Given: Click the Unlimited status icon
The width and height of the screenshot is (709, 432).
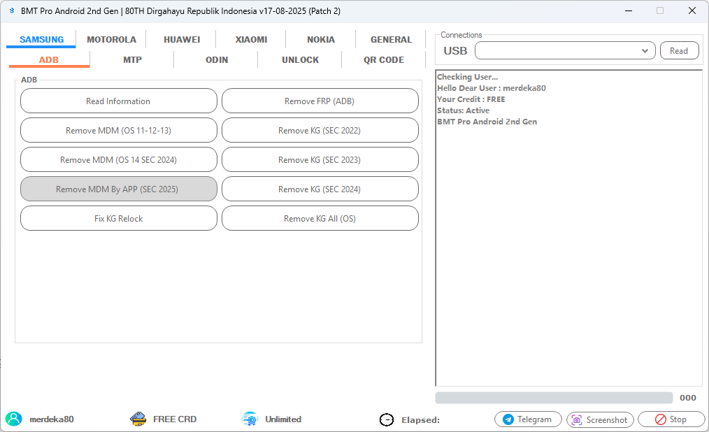Looking at the screenshot, I should (249, 419).
